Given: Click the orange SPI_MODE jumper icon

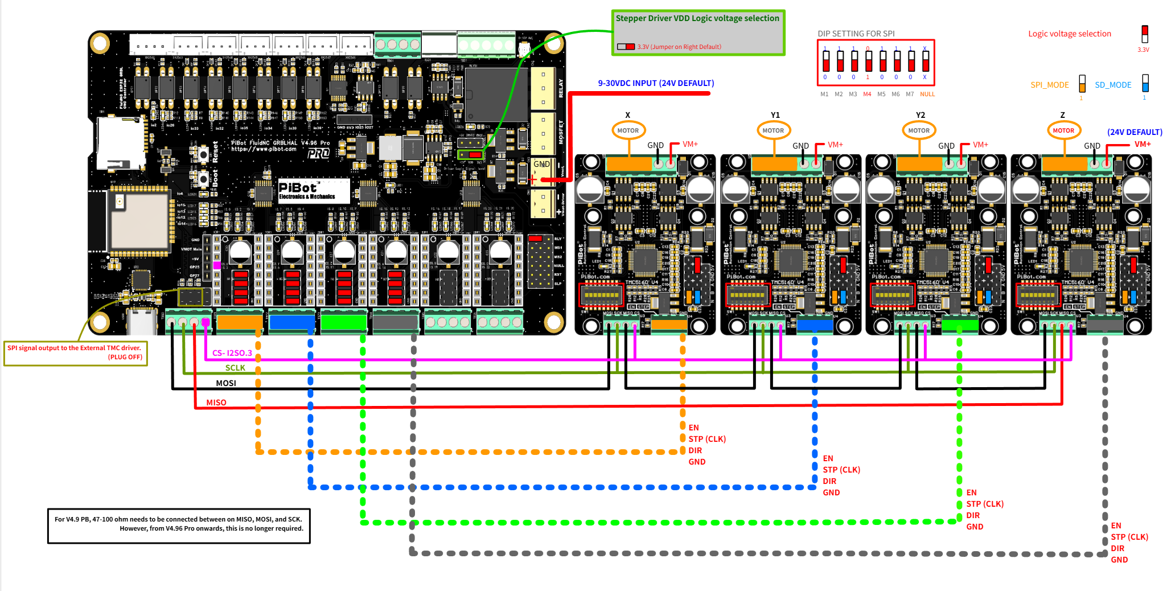Looking at the screenshot, I should (x=1082, y=84).
